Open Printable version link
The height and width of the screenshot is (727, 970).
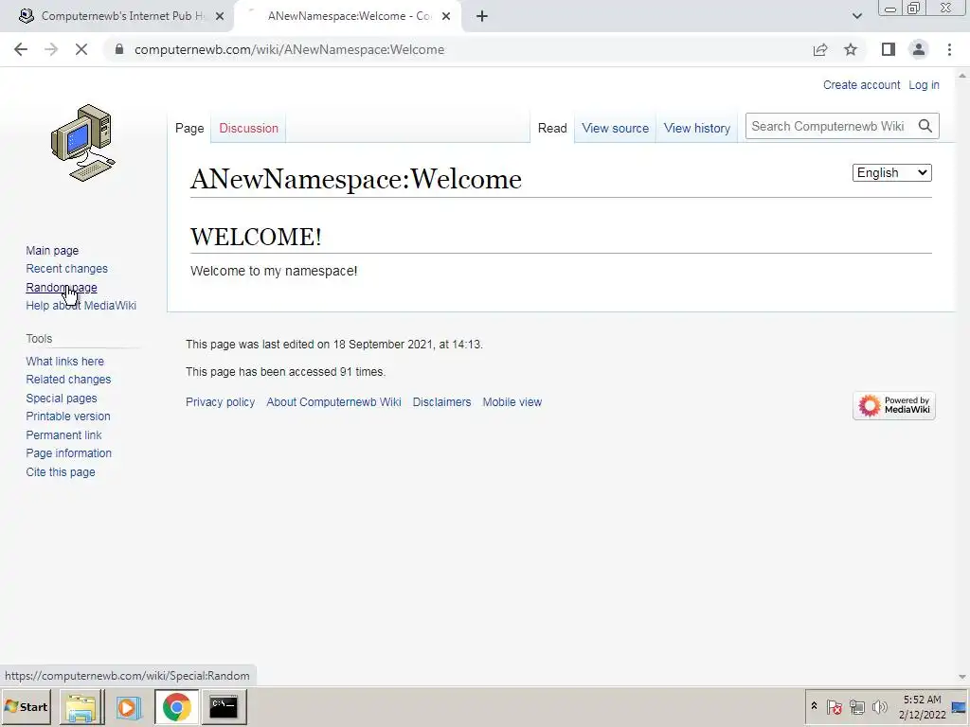coord(68,417)
